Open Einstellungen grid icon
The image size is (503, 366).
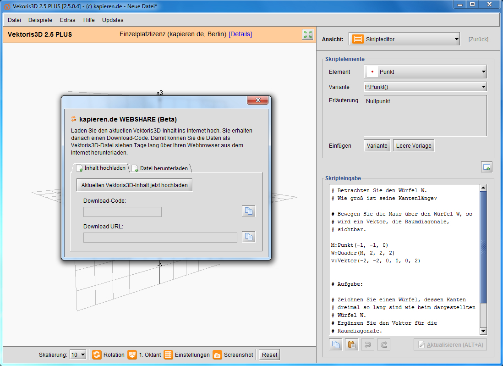point(168,355)
